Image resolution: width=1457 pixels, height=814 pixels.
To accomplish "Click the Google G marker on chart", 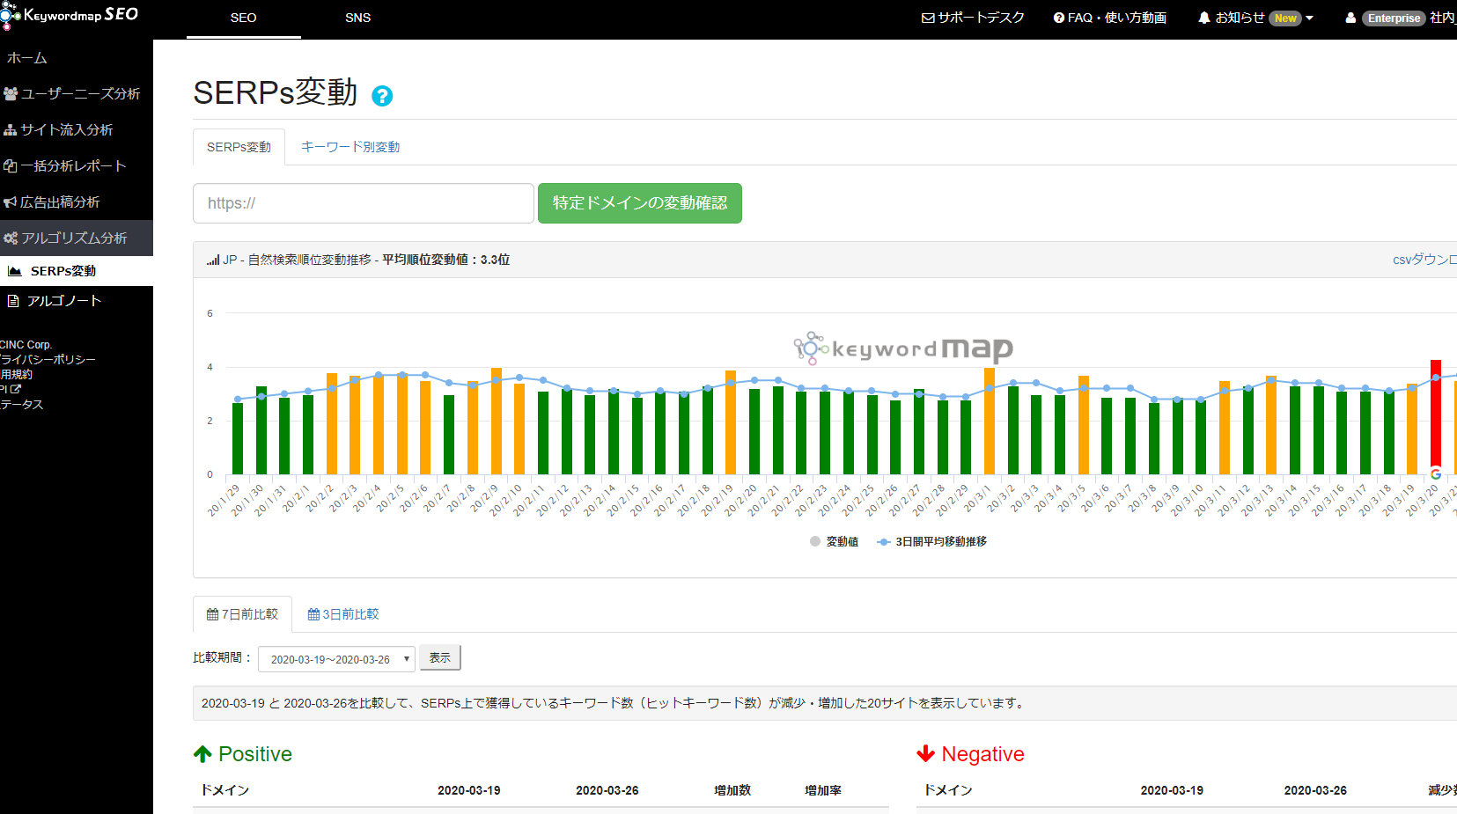I will coord(1435,473).
